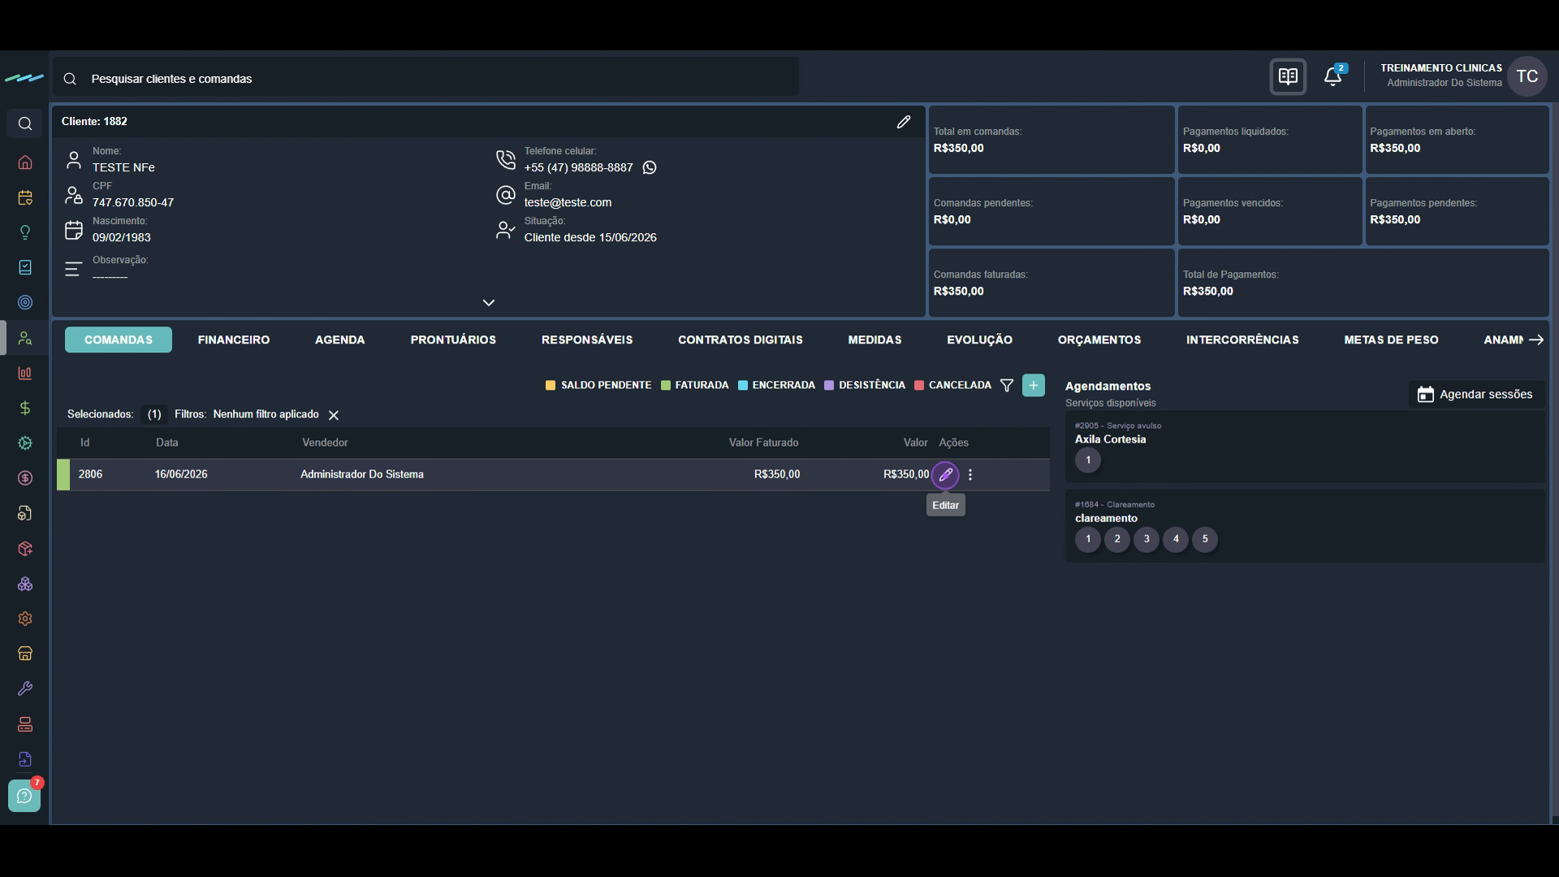Go to home via house sidebar icon
The height and width of the screenshot is (877, 1559).
click(25, 162)
